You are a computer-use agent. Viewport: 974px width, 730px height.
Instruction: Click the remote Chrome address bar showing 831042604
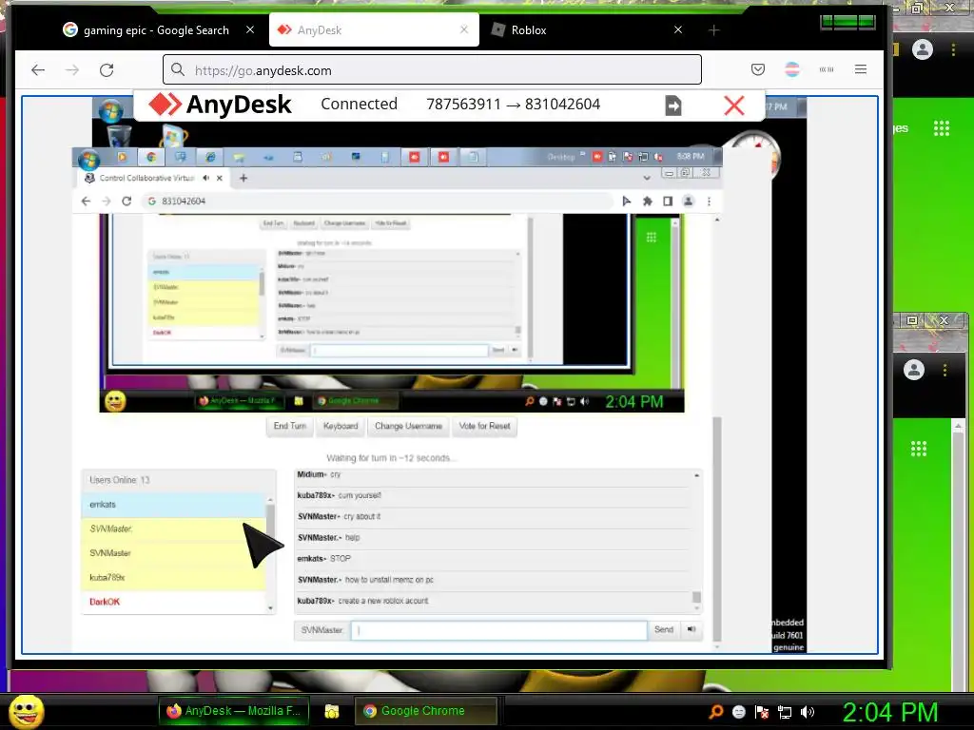pos(379,202)
